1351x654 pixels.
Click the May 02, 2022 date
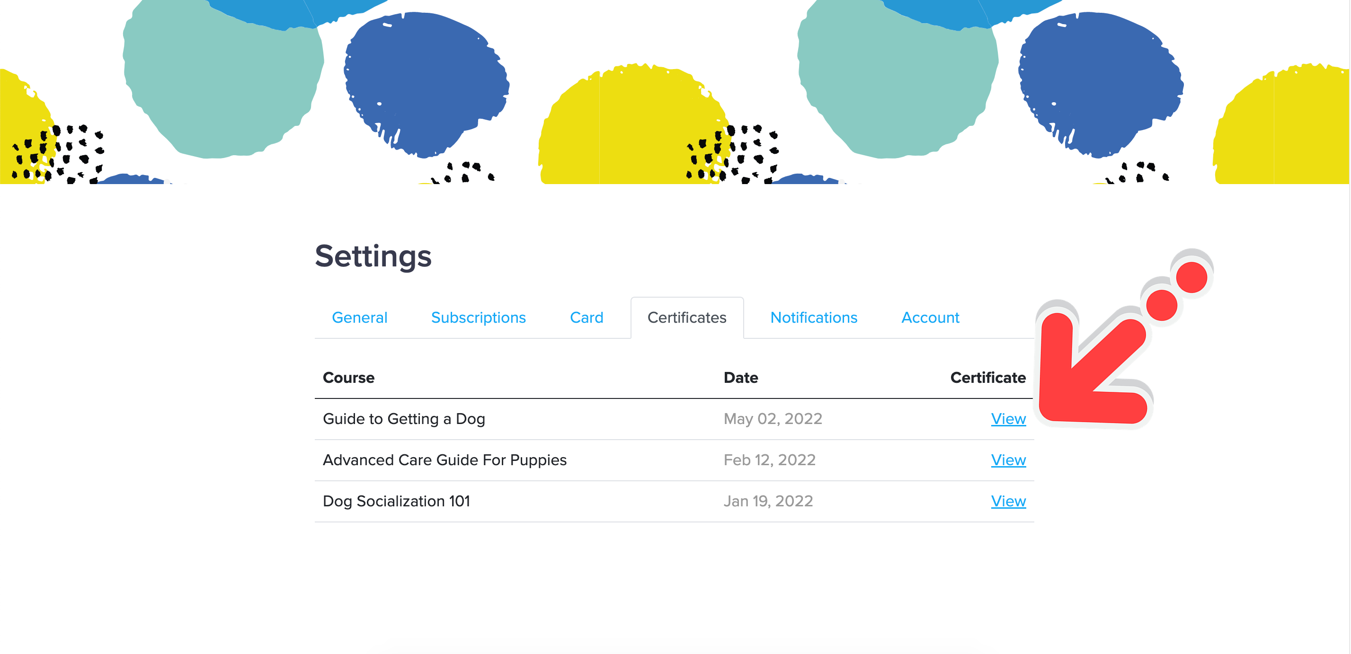click(772, 418)
